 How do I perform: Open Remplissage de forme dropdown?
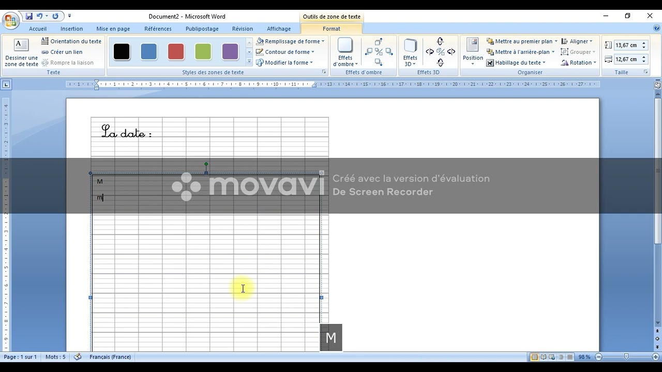290,41
